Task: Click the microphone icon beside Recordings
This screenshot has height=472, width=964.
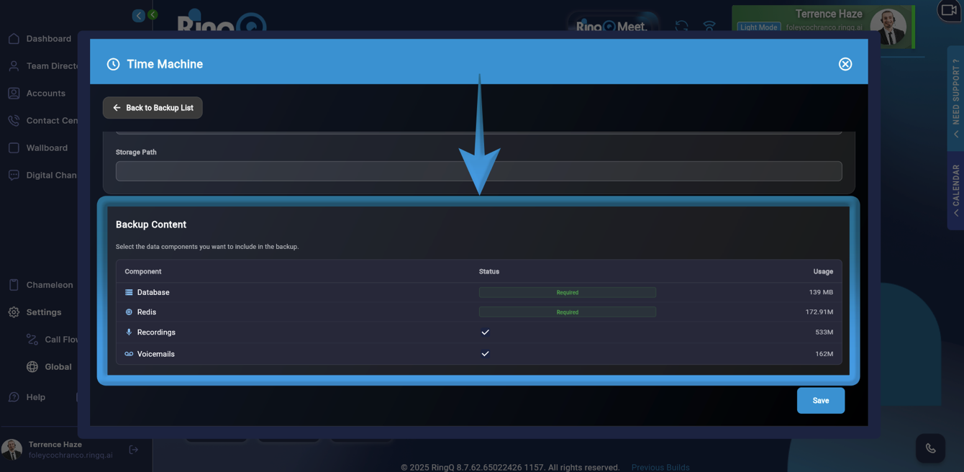Action: [127, 332]
